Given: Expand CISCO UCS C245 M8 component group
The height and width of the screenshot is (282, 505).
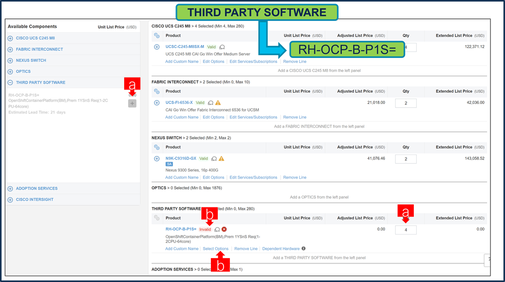Looking at the screenshot, I should click(11, 38).
